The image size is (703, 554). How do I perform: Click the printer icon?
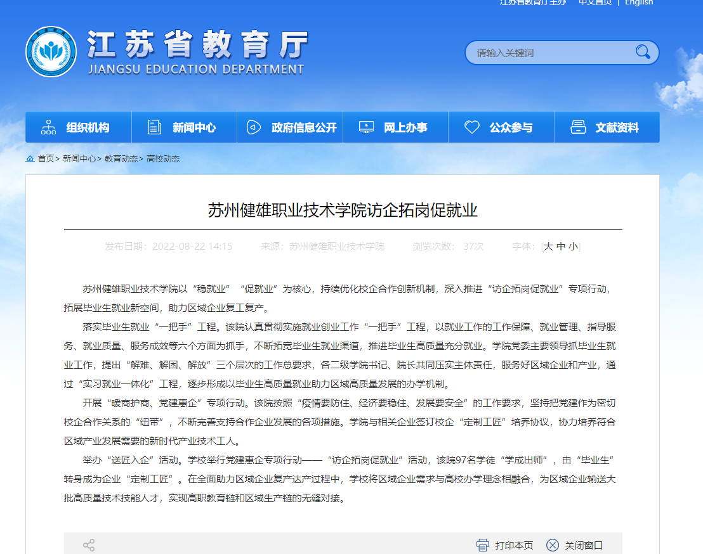click(483, 545)
